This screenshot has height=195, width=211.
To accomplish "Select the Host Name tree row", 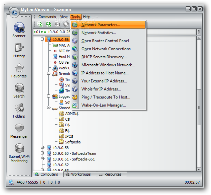I will point(61,57).
